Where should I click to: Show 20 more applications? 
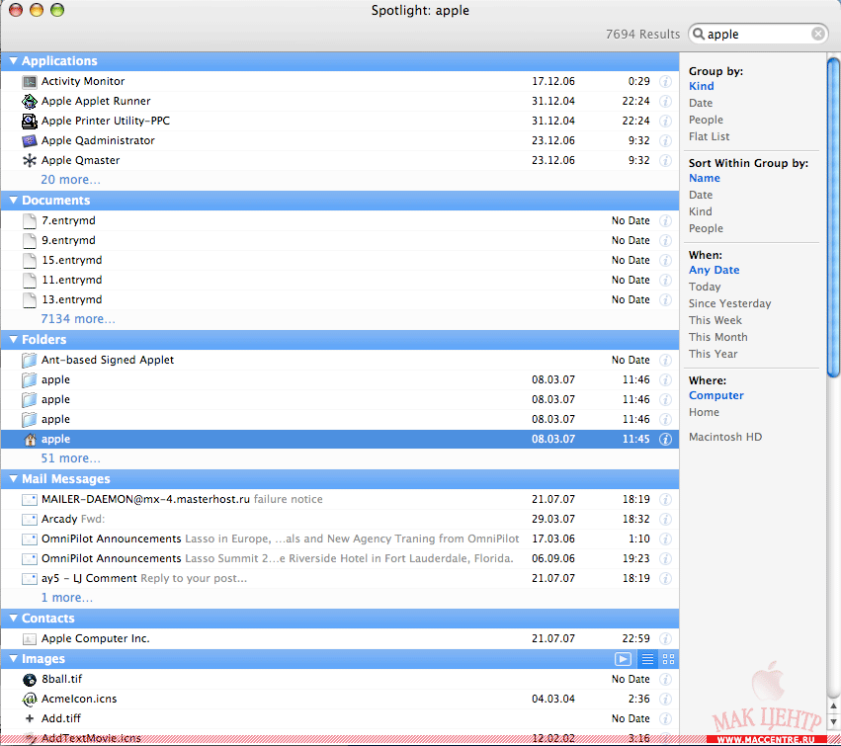[x=70, y=180]
